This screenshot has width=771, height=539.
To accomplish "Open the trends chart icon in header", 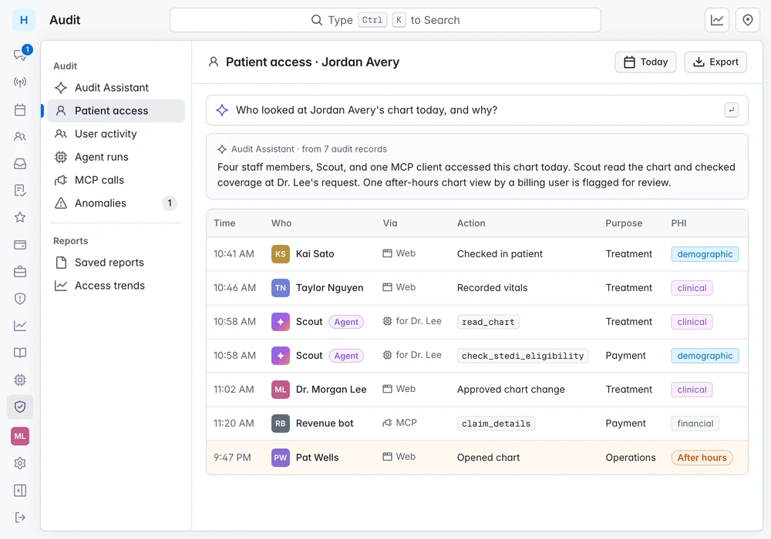I will 717,20.
